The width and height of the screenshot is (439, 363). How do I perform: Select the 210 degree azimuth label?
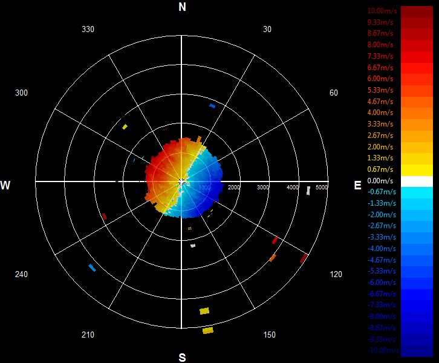88,335
